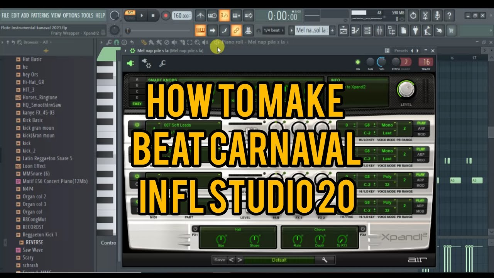Open the FILE menu
The height and width of the screenshot is (278, 494).
[5, 15]
